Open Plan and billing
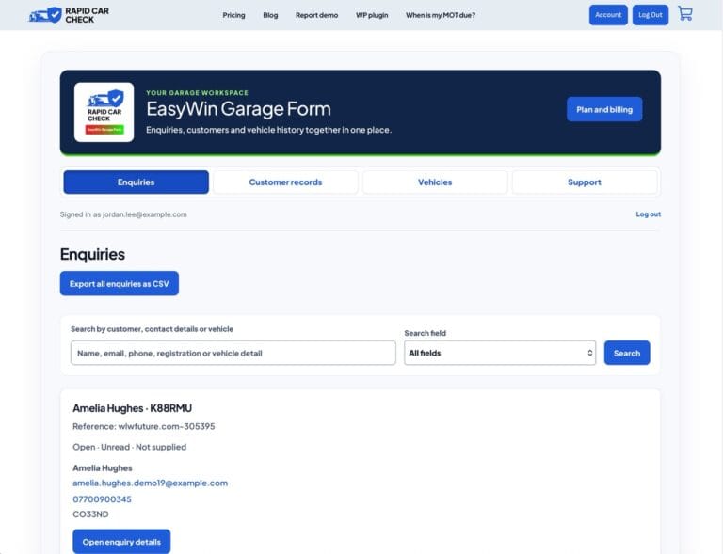723x554 pixels. (604, 110)
